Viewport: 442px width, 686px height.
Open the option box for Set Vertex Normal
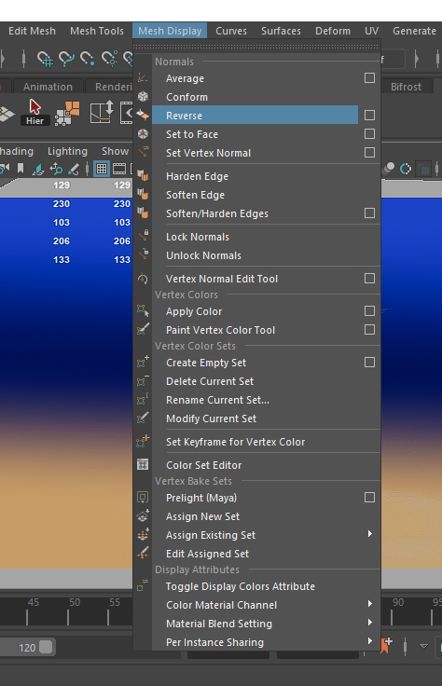pyautogui.click(x=369, y=152)
